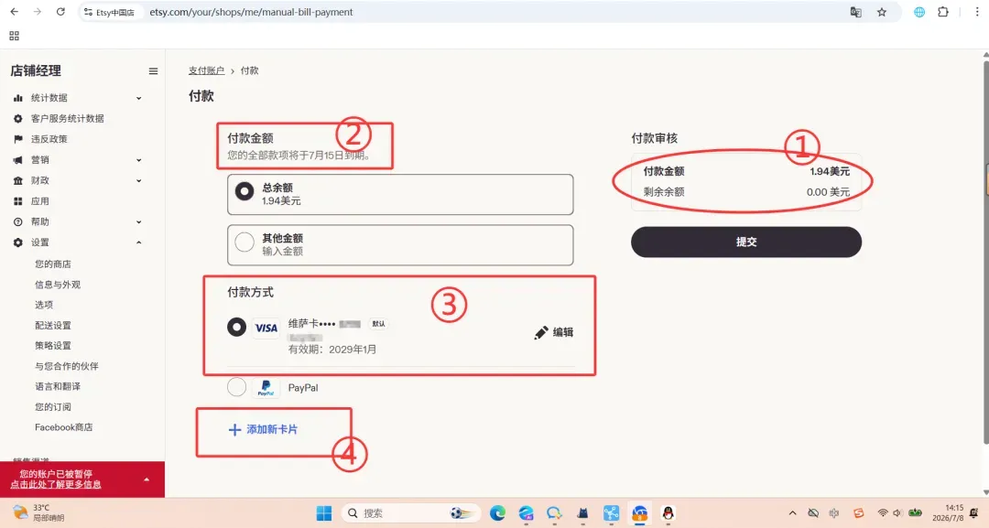The image size is (989, 528).
Task: Click the address bar URL field
Action: point(492,12)
